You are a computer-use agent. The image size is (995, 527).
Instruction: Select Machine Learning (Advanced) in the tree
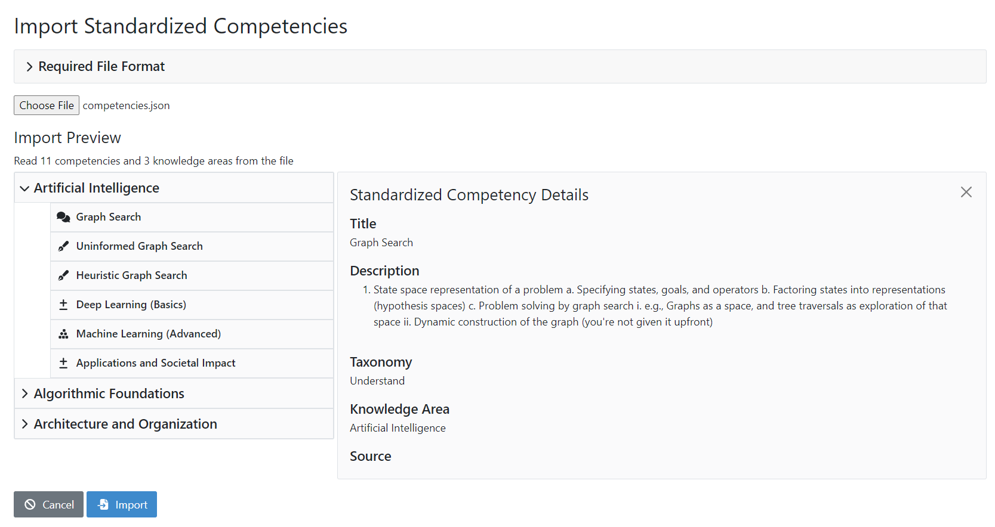coord(149,334)
